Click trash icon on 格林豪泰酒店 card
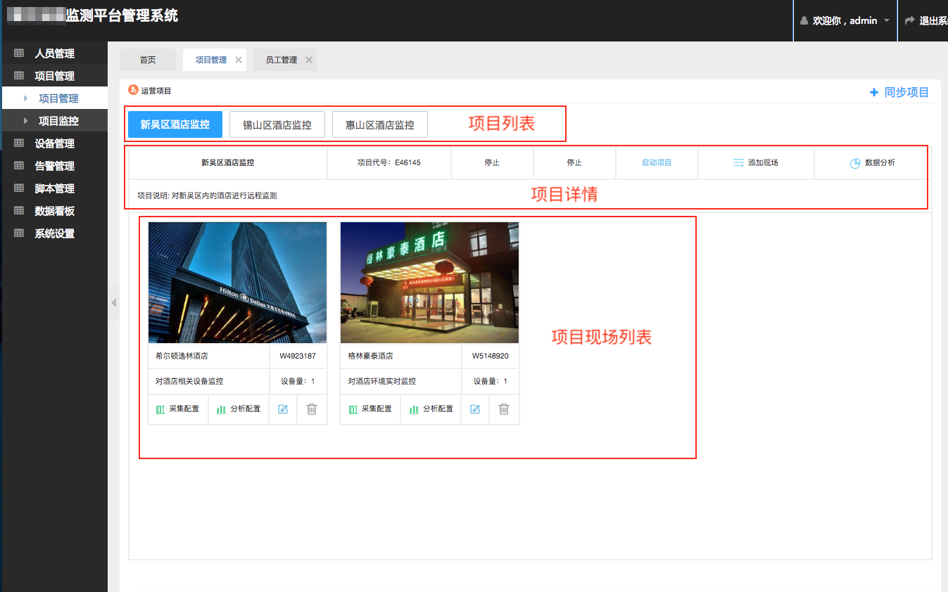The image size is (948, 592). [x=504, y=409]
